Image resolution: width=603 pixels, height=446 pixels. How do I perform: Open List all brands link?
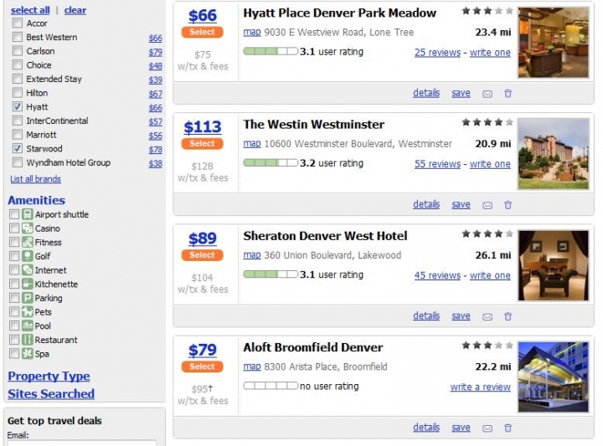[35, 179]
